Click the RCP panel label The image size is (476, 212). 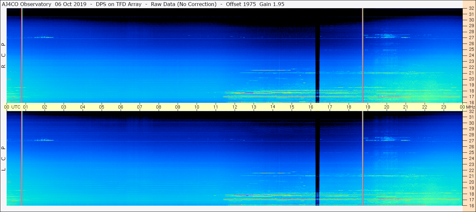click(4, 56)
